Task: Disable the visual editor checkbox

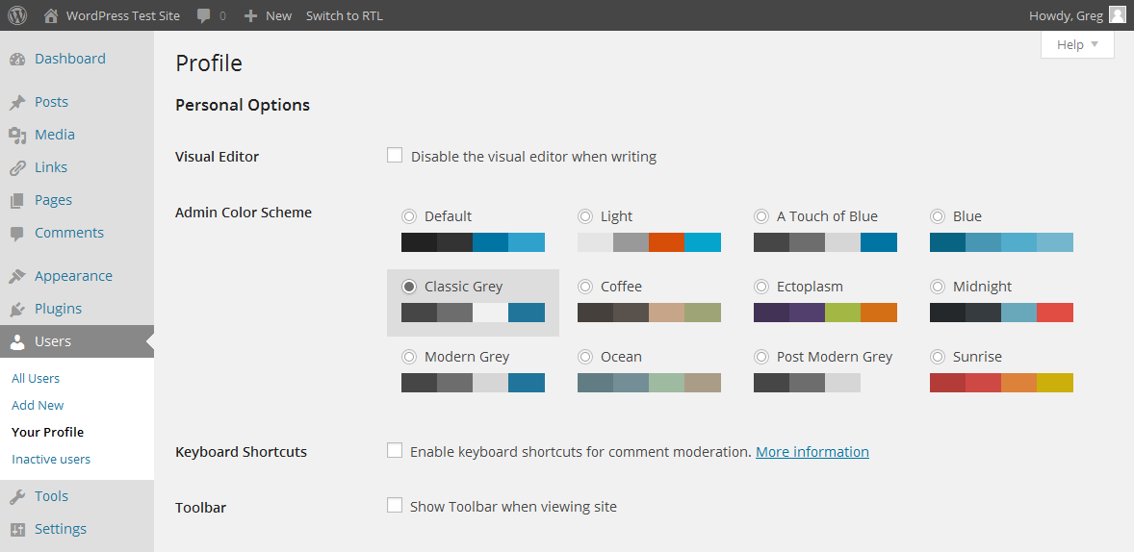Action: (x=395, y=155)
